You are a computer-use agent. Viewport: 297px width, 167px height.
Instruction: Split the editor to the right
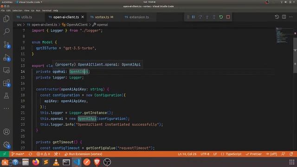coord(284,17)
